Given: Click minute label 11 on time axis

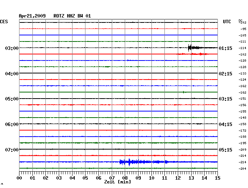Looking at the screenshot, I should point(164,178).
